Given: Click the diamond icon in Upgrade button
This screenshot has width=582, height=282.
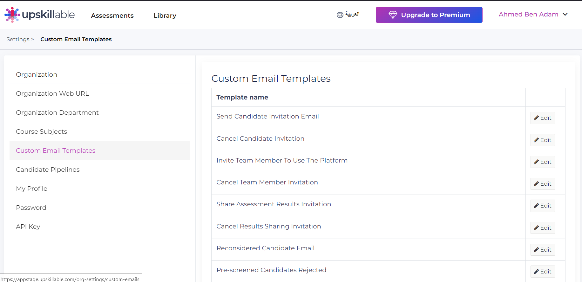Looking at the screenshot, I should pos(393,15).
